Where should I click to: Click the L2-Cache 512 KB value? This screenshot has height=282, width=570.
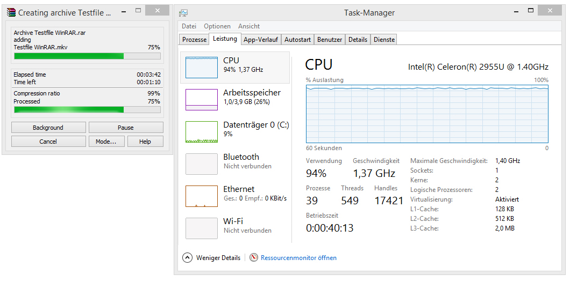pos(504,219)
